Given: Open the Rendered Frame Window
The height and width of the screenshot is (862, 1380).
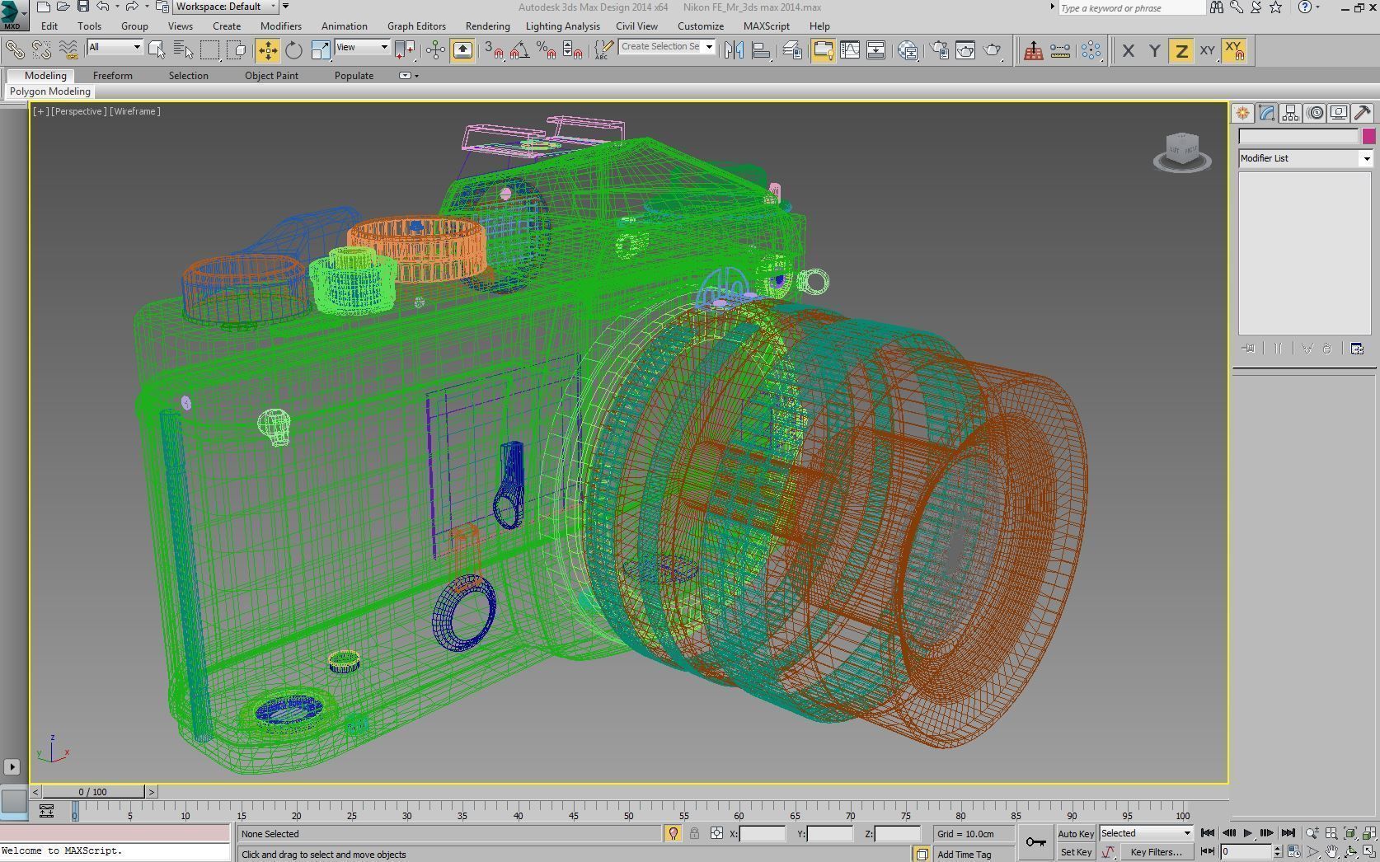Looking at the screenshot, I should click(965, 50).
